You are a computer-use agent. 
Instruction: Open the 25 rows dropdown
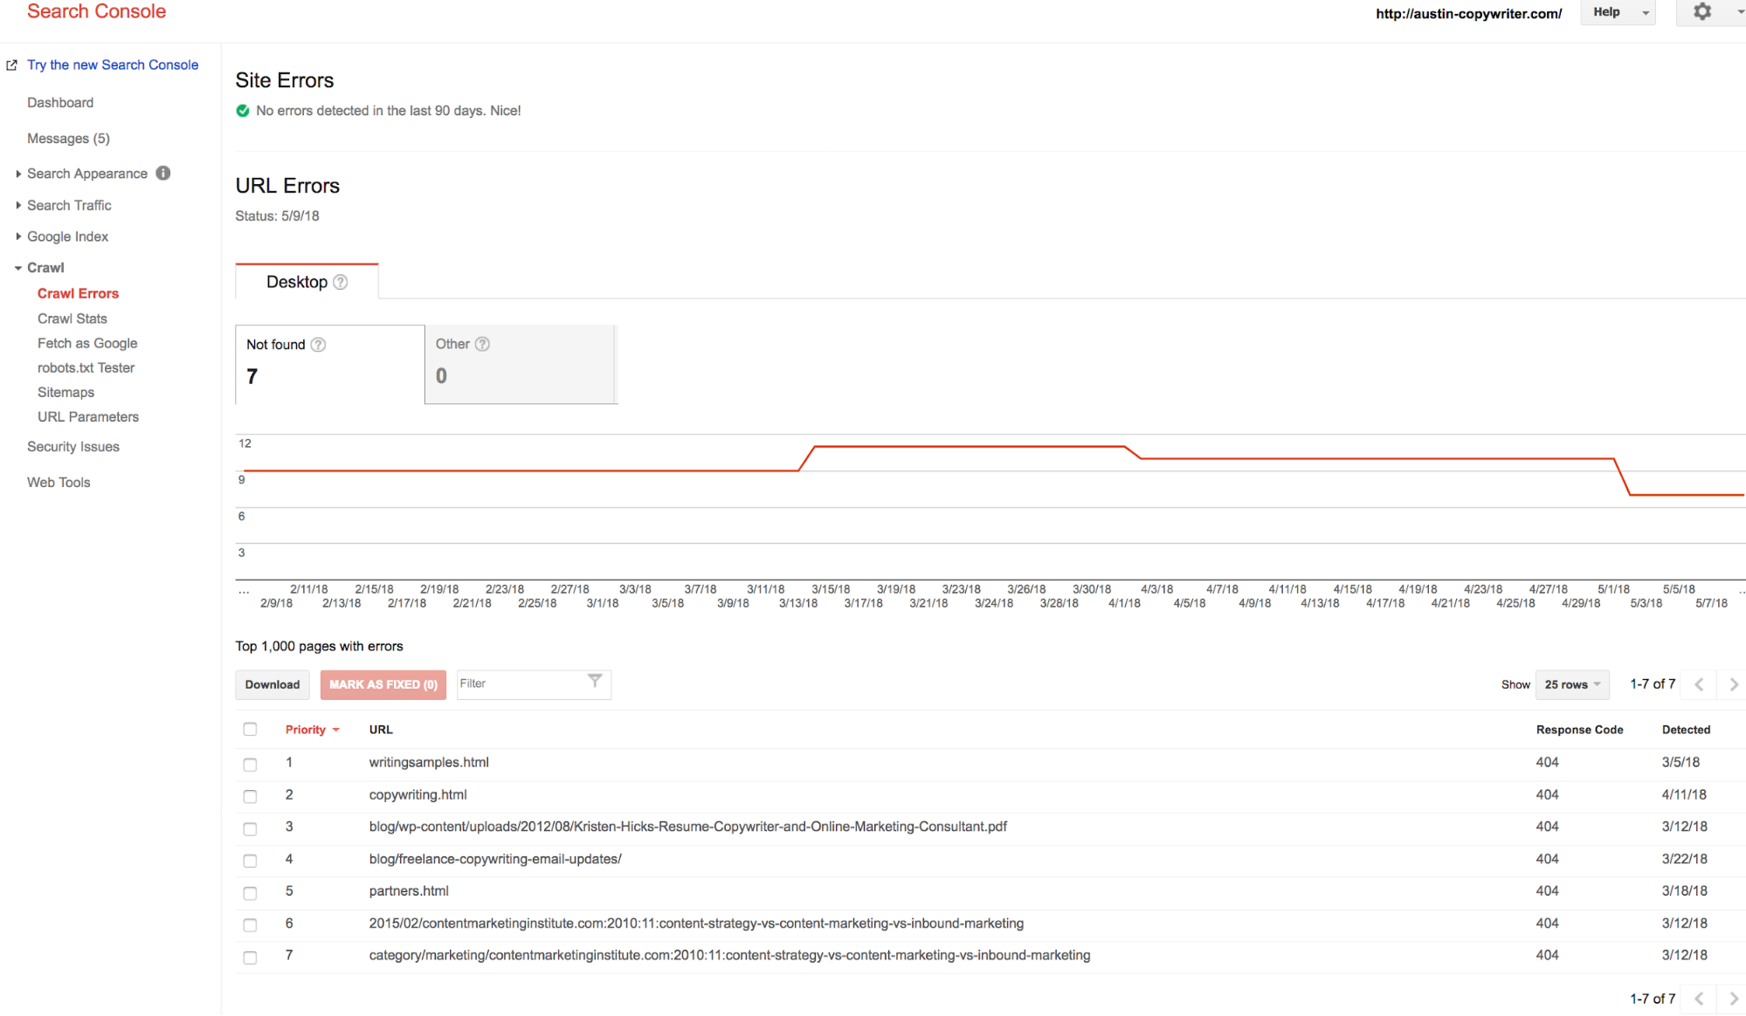coord(1571,684)
